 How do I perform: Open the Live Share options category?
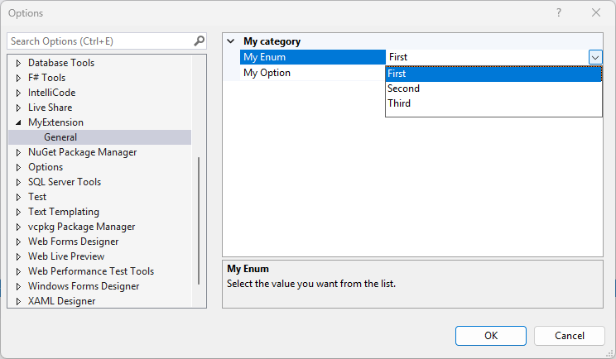pos(50,108)
